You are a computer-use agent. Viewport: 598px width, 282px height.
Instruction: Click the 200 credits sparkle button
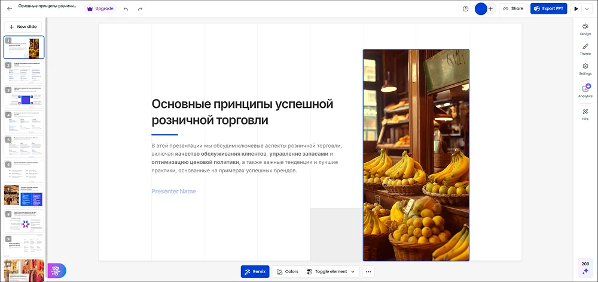coord(585,267)
